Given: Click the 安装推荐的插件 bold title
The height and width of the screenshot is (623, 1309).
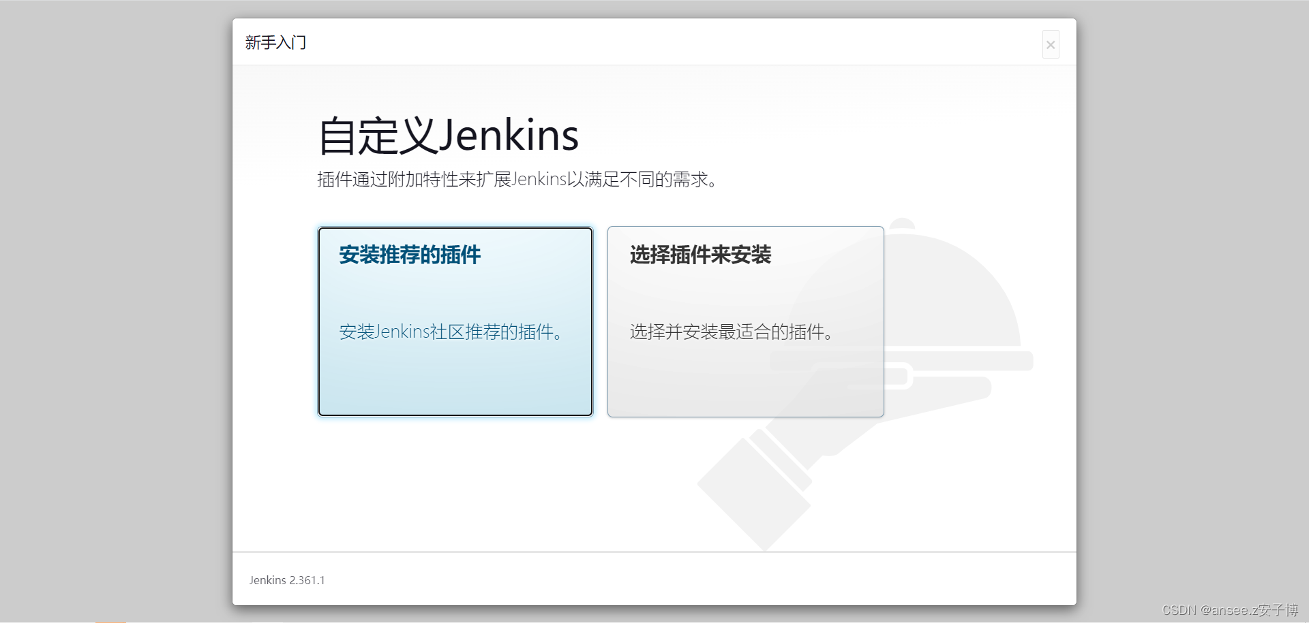Looking at the screenshot, I should pos(410,255).
